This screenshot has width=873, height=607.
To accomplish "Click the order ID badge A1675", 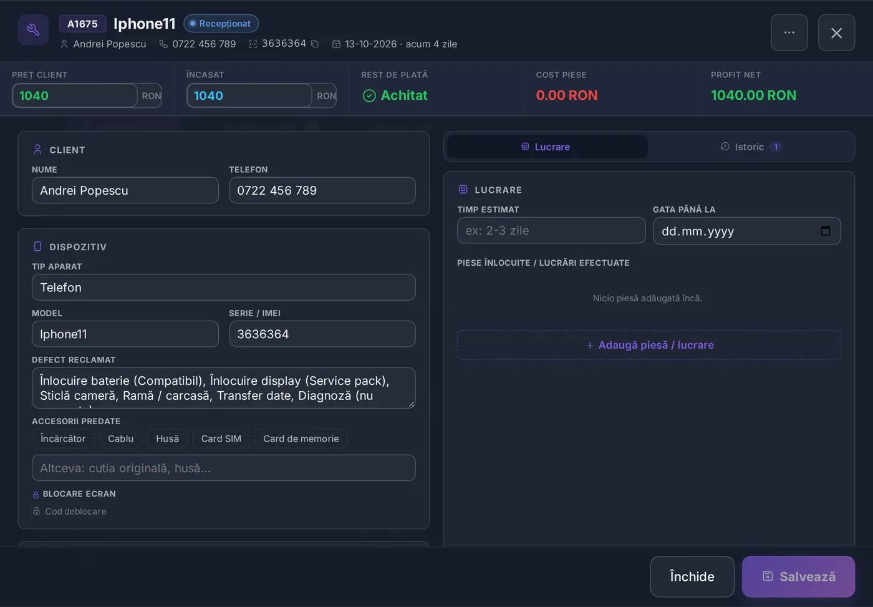I will [82, 24].
